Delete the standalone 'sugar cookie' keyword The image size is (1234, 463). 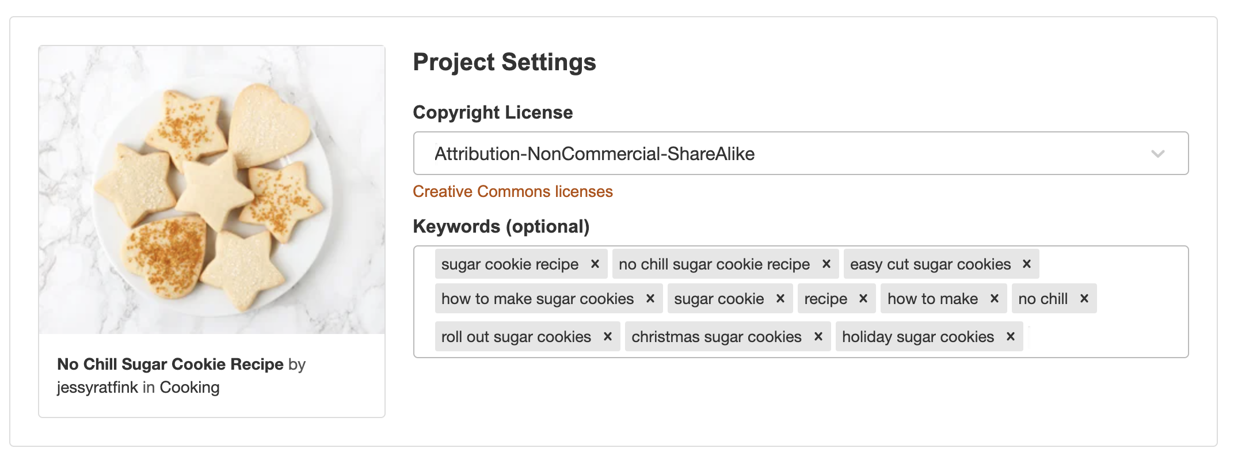point(780,298)
